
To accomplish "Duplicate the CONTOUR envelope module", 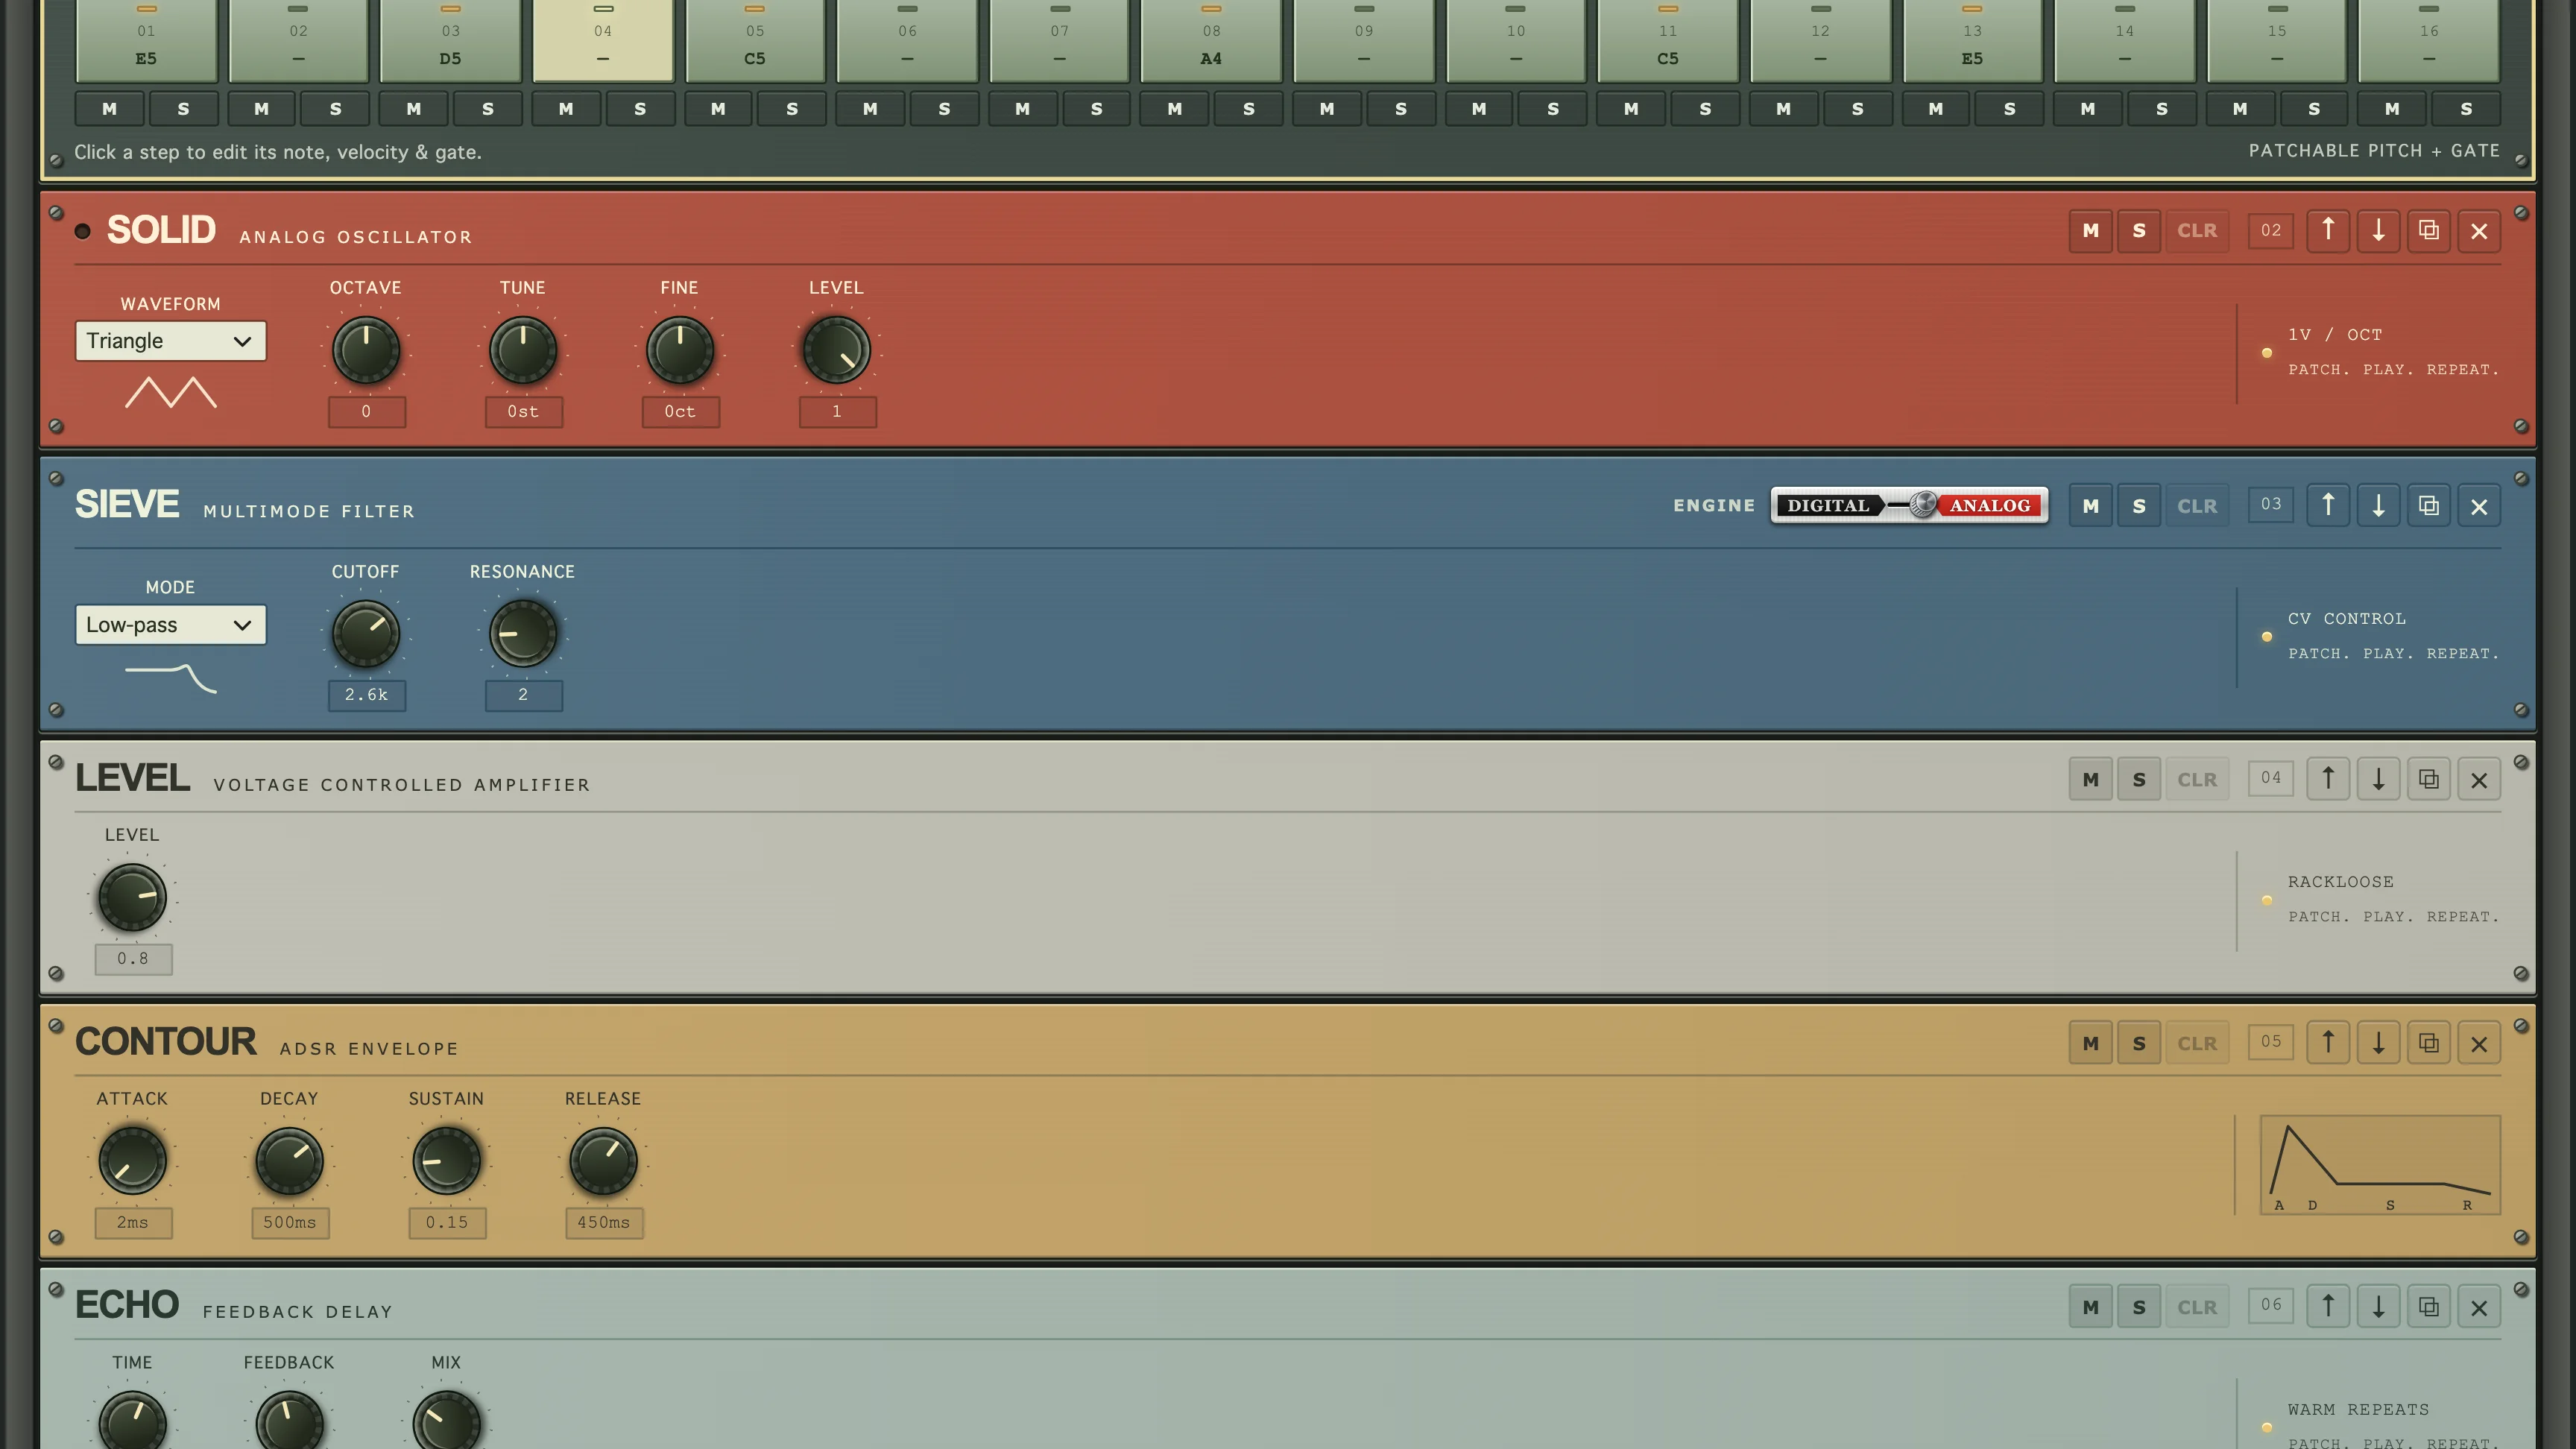I will click(x=2428, y=1043).
